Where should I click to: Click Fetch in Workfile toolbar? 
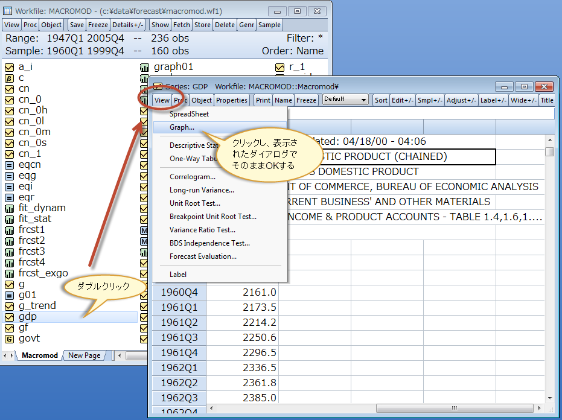182,25
